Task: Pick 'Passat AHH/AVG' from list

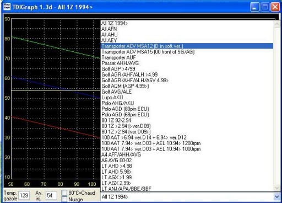Action: (187, 63)
